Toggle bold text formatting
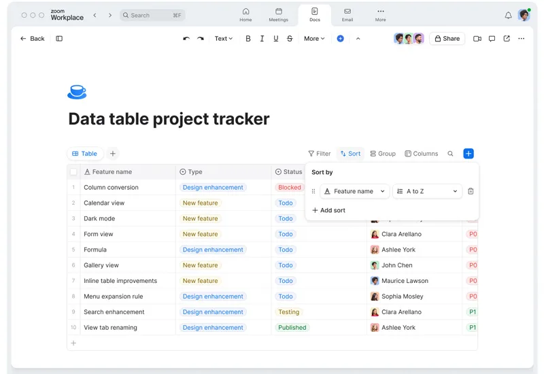This screenshot has width=544, height=374. click(248, 39)
